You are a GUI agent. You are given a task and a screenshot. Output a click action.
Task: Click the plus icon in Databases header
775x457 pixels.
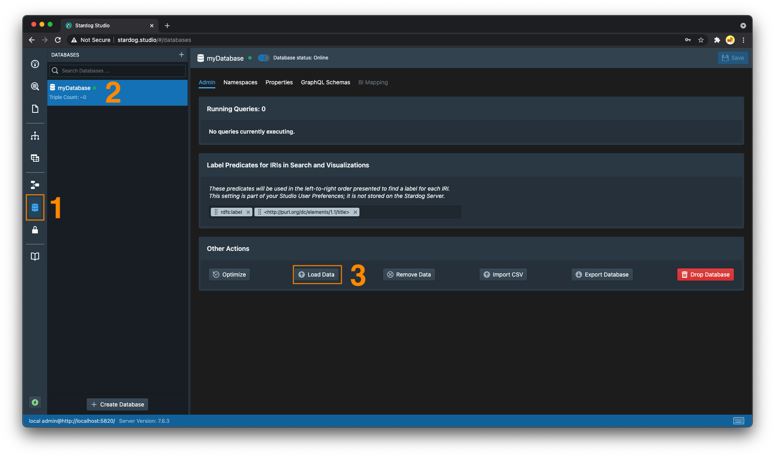[x=182, y=55]
